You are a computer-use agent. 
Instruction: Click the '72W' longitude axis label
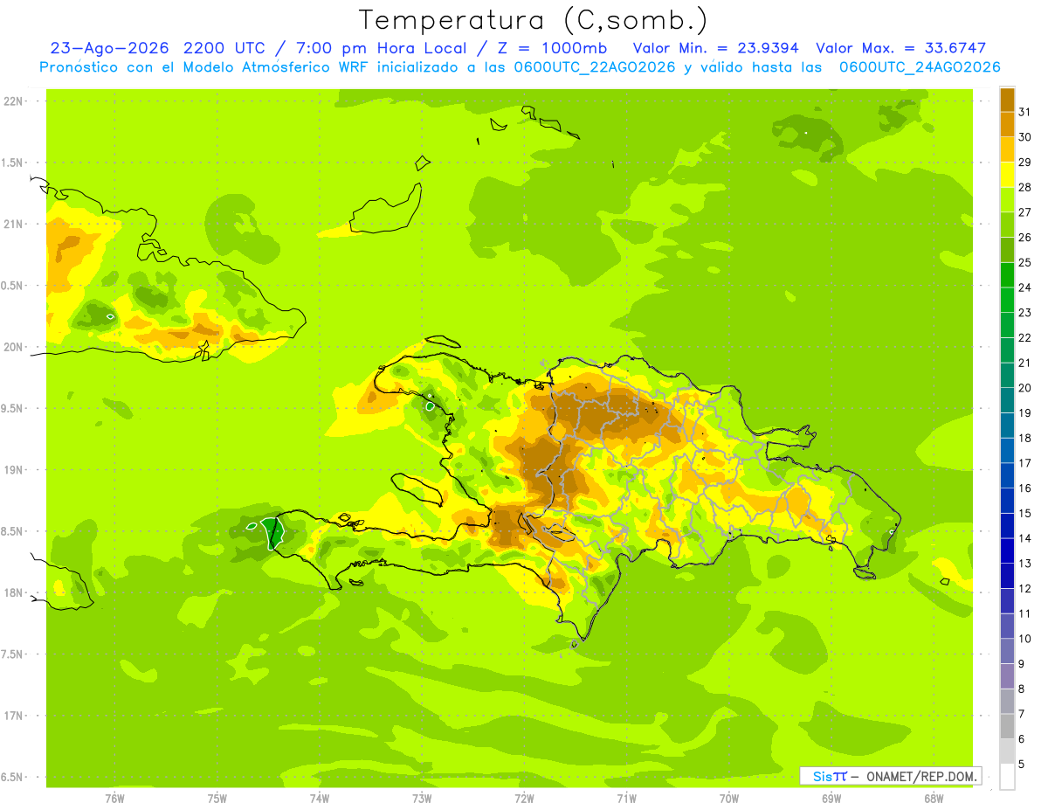[524, 798]
